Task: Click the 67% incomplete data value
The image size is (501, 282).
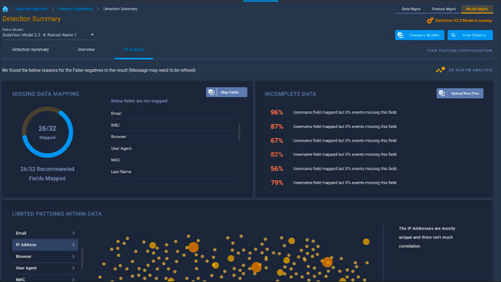Action: coord(277,140)
